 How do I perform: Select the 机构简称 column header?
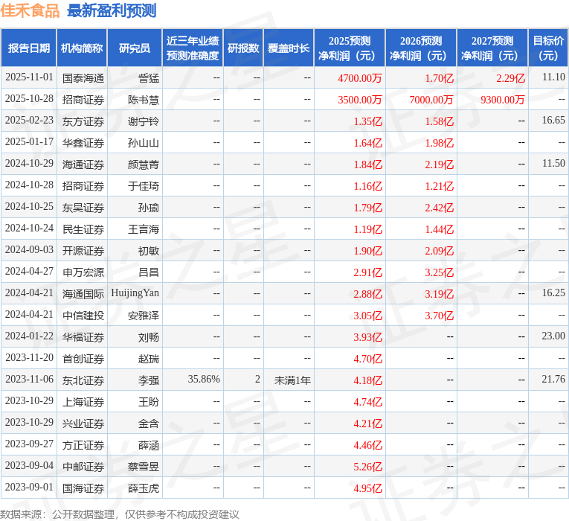82,48
